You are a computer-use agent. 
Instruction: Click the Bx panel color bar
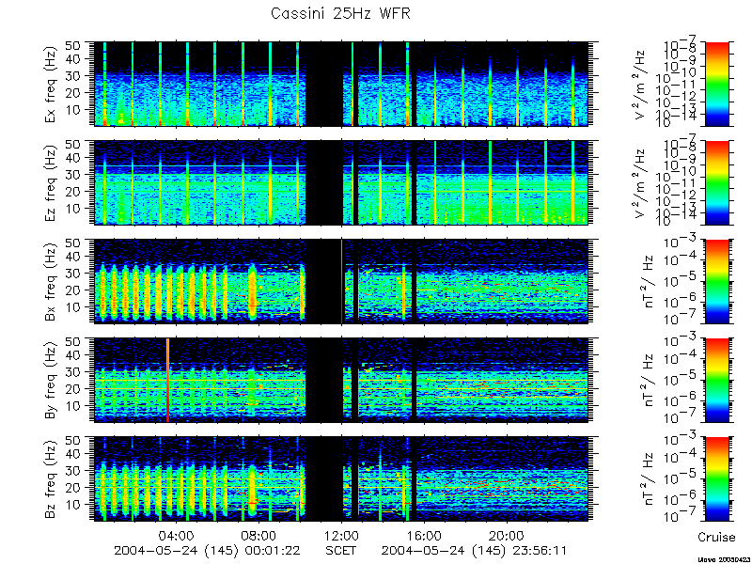click(x=716, y=281)
